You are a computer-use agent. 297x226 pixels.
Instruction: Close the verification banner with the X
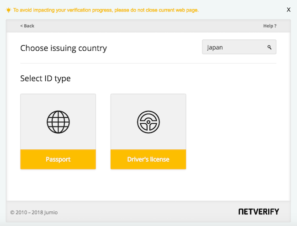pyautogui.click(x=288, y=10)
